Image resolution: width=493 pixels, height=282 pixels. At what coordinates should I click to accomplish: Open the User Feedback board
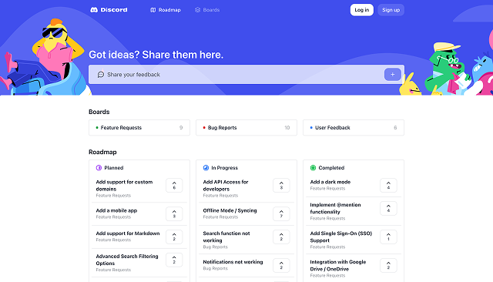[354, 128]
